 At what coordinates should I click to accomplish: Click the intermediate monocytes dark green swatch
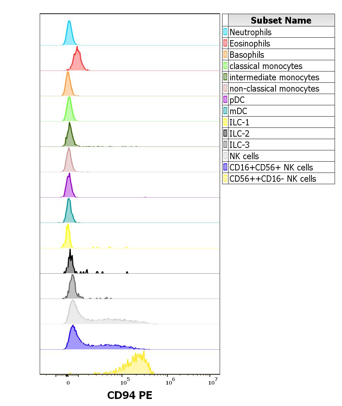(226, 77)
